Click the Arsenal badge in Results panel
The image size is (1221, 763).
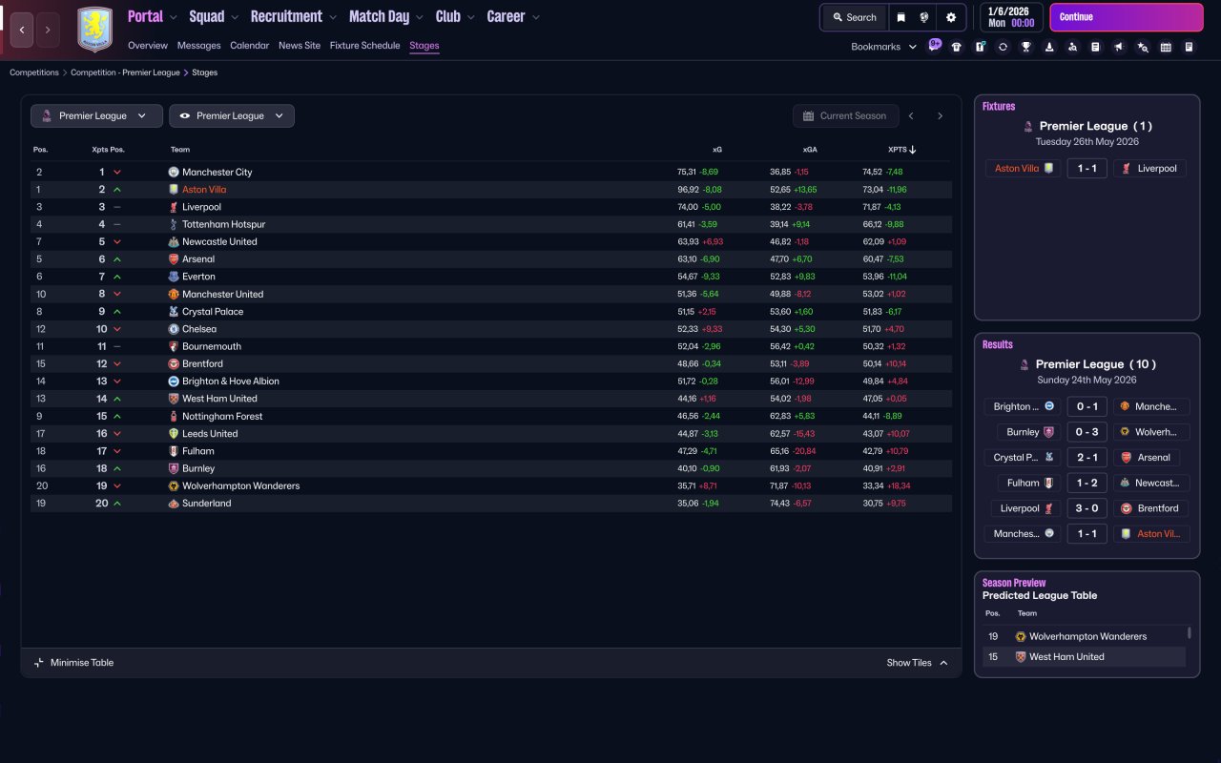[x=1127, y=457]
